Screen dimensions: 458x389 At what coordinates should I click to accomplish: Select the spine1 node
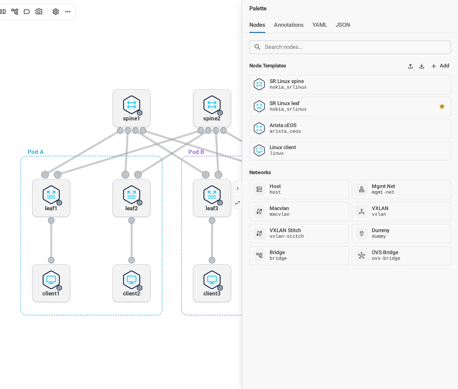[132, 108]
